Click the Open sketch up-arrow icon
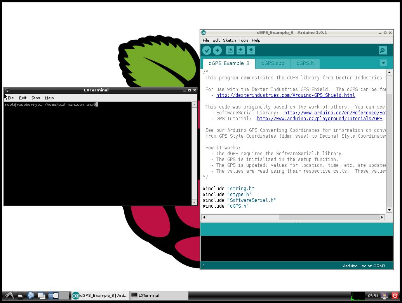402x303 pixels. click(240, 50)
